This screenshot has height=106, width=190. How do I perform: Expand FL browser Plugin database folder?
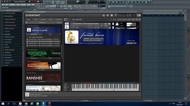point(10,19)
